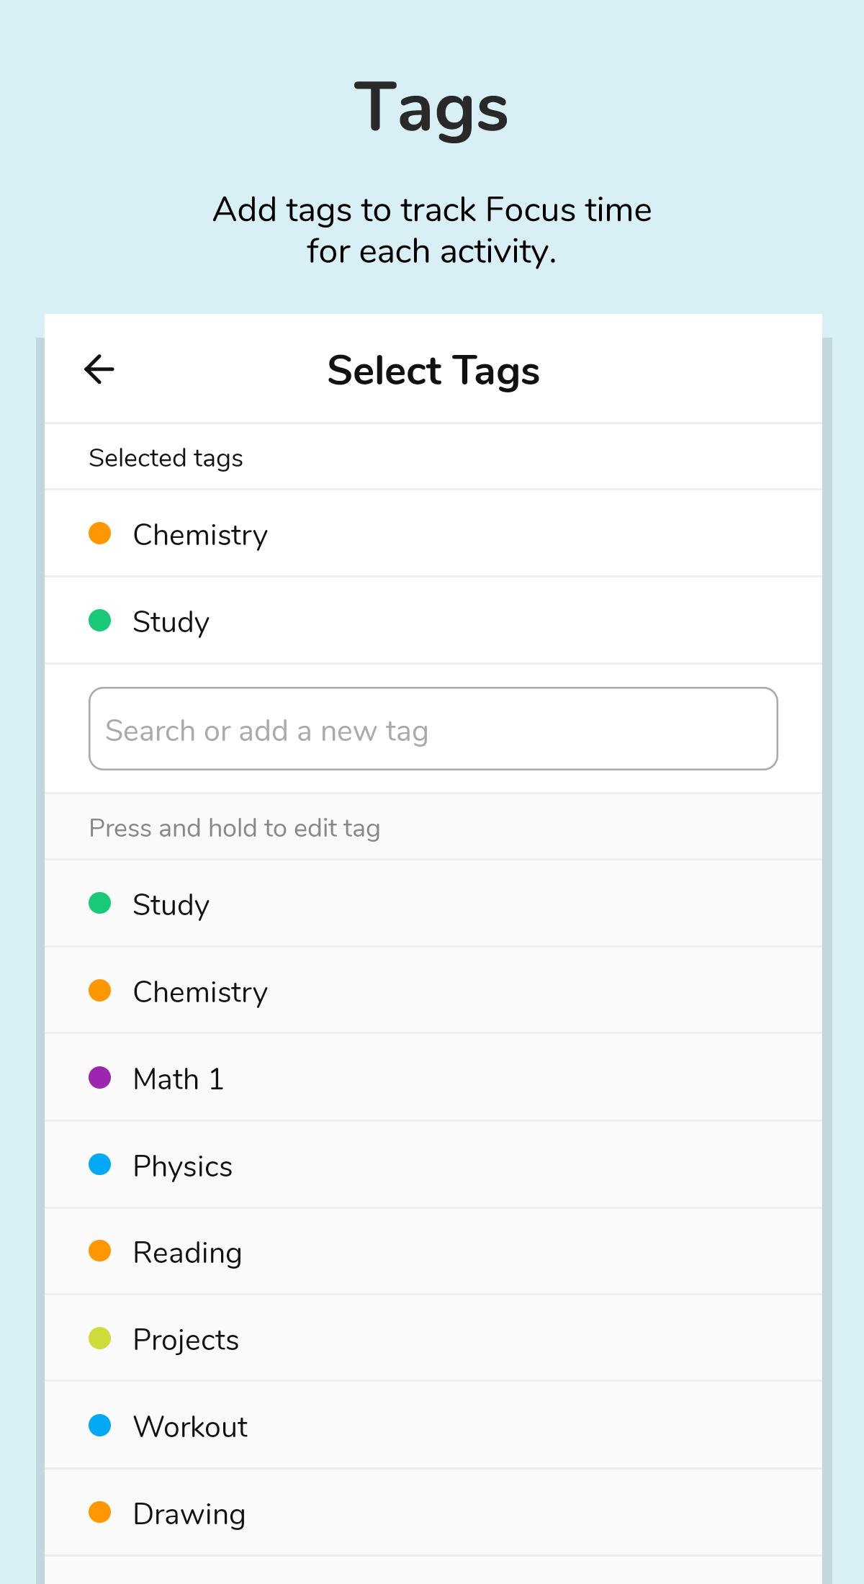
Task: Tap Chemistry in the list below search
Action: coord(200,991)
